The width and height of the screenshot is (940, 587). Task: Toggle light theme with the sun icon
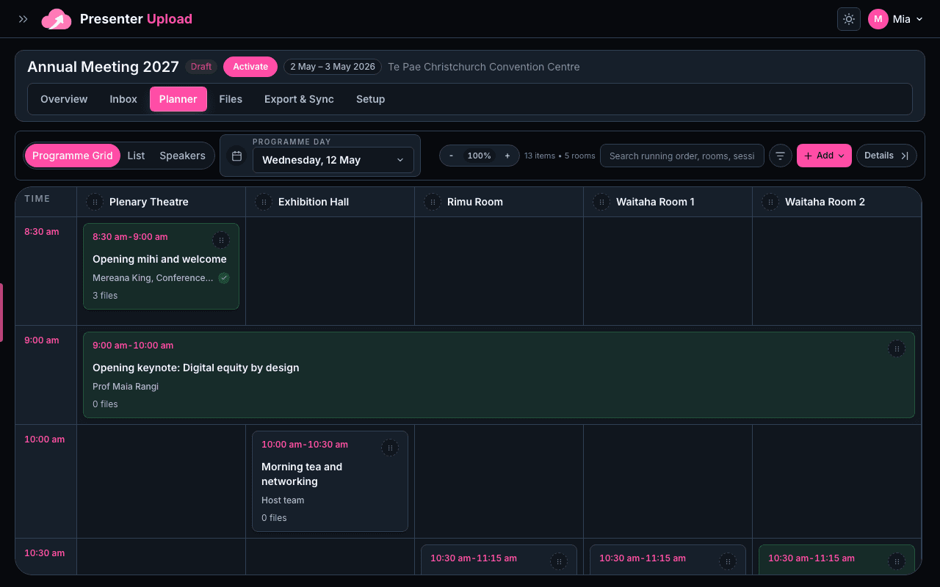(849, 19)
